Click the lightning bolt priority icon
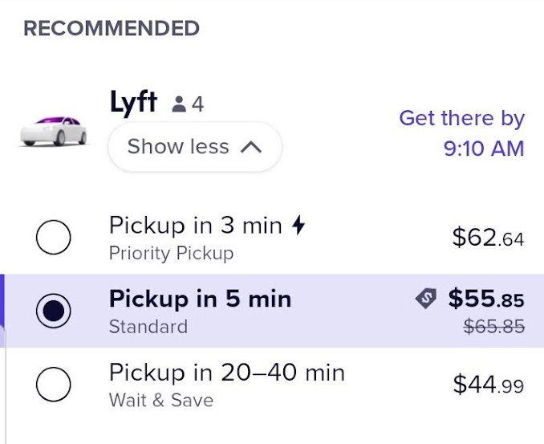This screenshot has height=444, width=544. click(x=298, y=226)
